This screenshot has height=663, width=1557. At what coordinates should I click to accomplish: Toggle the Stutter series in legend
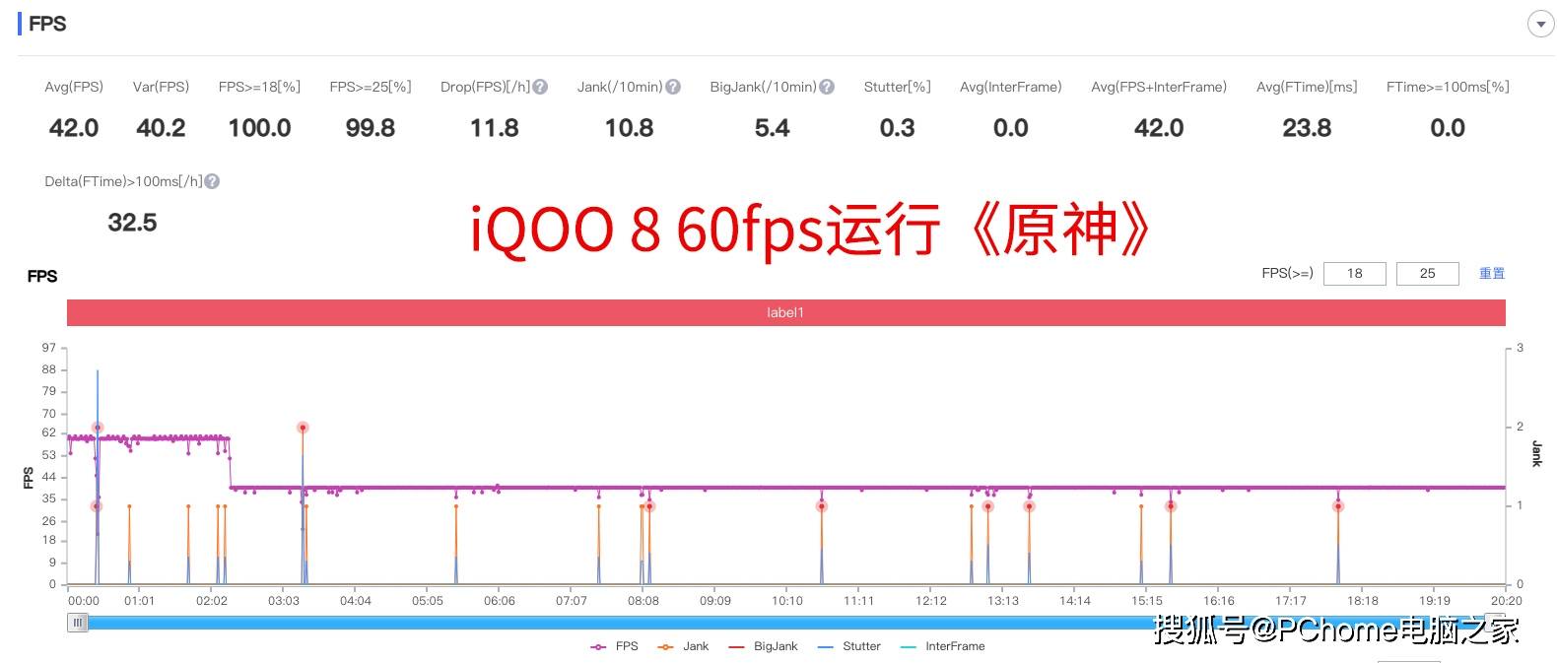point(849,646)
